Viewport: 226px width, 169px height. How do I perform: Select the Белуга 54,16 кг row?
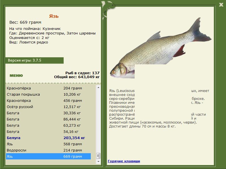(x=48, y=131)
